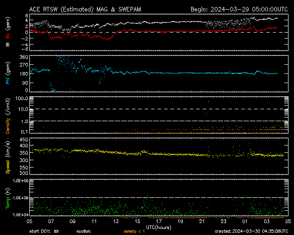Click the '360' tick on Phi axis
The image size is (294, 235).
tap(24, 57)
